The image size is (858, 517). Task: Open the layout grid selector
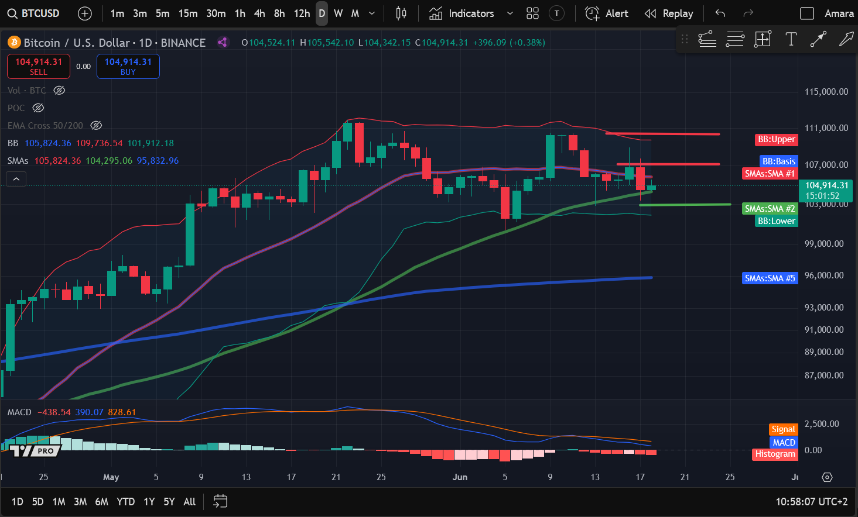point(532,13)
